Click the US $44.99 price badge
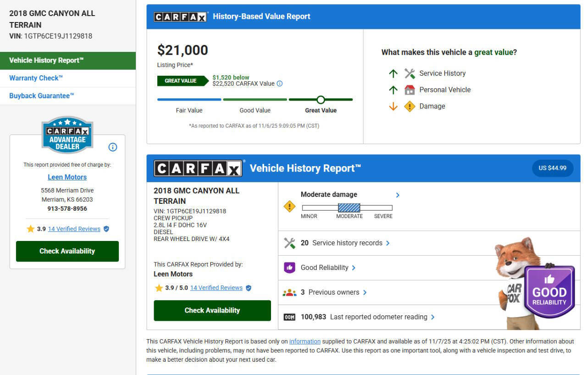 pos(552,168)
